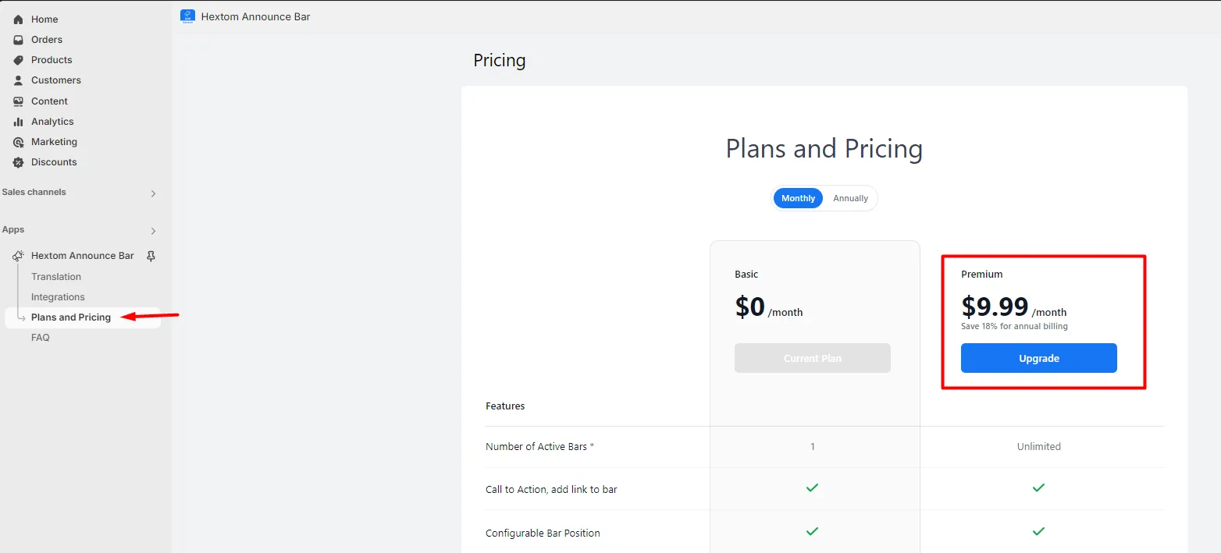Screen dimensions: 1221x553
Task: Open the Translation submenu item
Action: click(56, 277)
